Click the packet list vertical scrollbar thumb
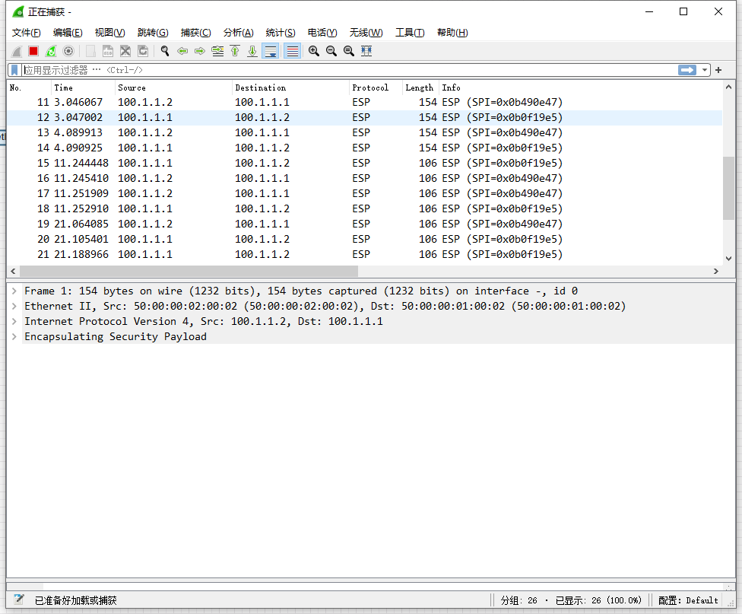742x614 pixels. (728, 188)
